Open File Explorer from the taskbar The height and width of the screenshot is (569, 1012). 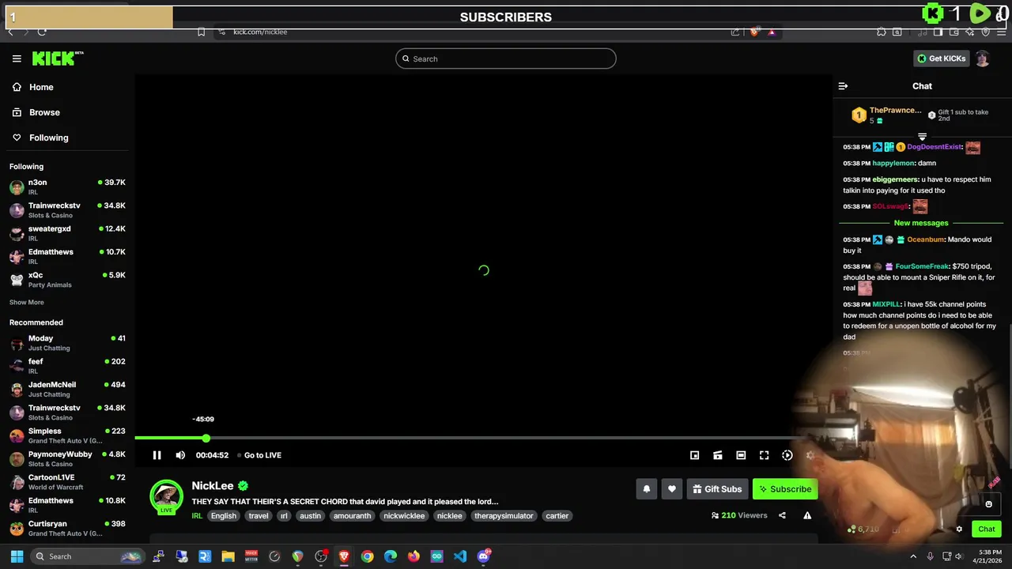pyautogui.click(x=228, y=556)
